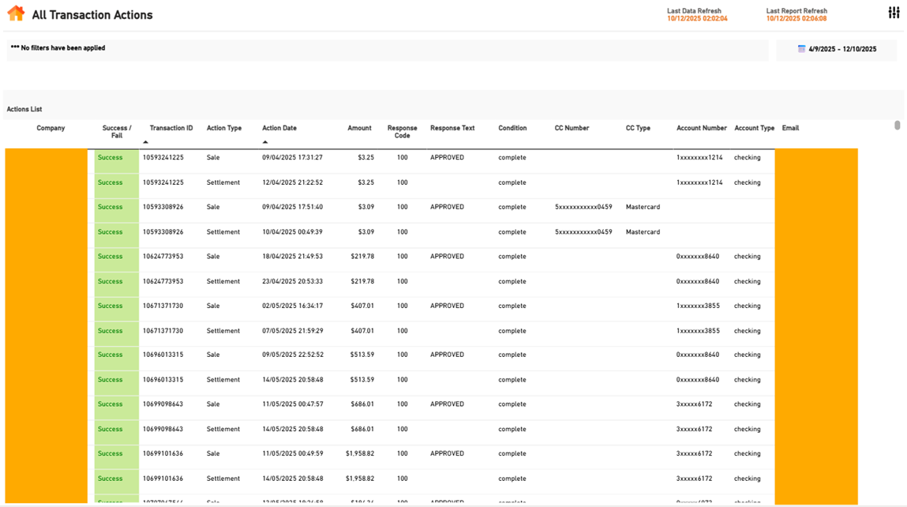The image size is (907, 507).
Task: Select Action Date 23/04/2025 20:53:33
Action: [x=292, y=281]
